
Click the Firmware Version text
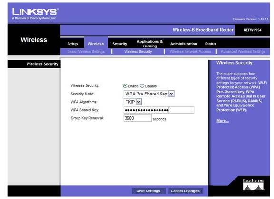[250, 19]
